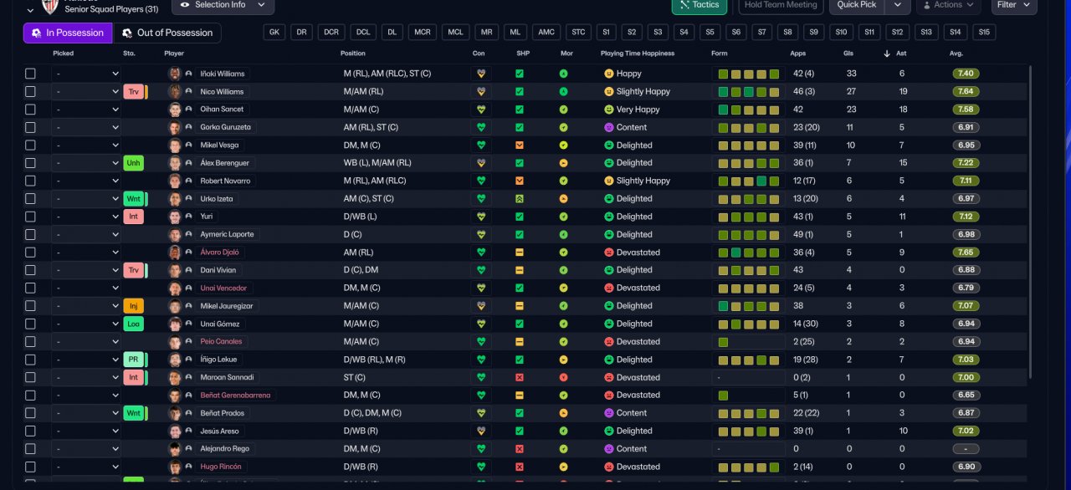The image size is (1071, 490).
Task: Select the GK position slot
Action: click(x=274, y=33)
